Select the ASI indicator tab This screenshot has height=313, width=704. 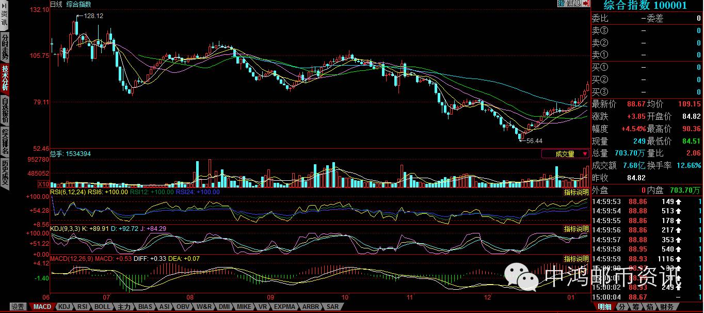tap(164, 307)
